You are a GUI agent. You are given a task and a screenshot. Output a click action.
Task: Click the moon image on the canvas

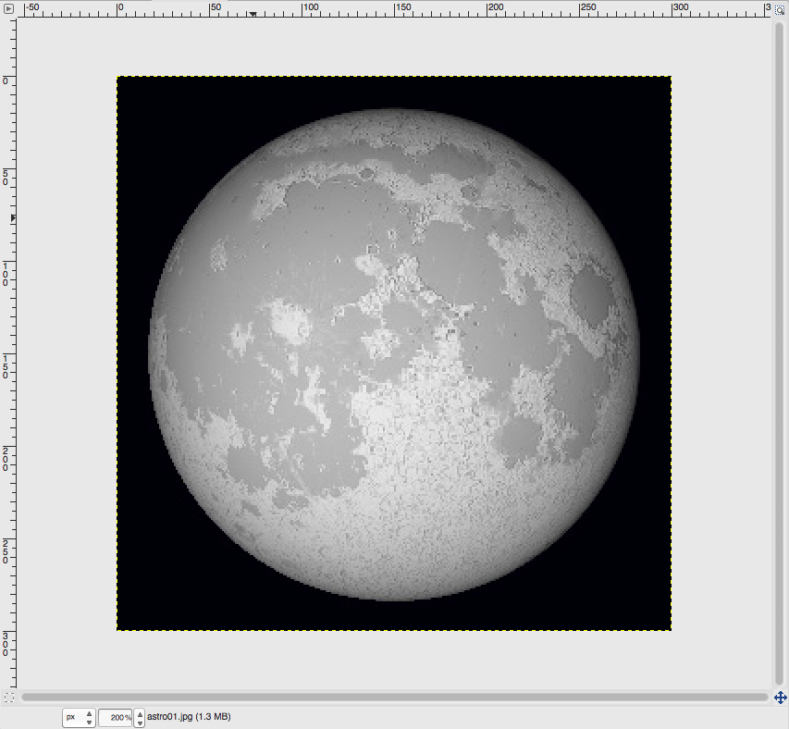394,353
